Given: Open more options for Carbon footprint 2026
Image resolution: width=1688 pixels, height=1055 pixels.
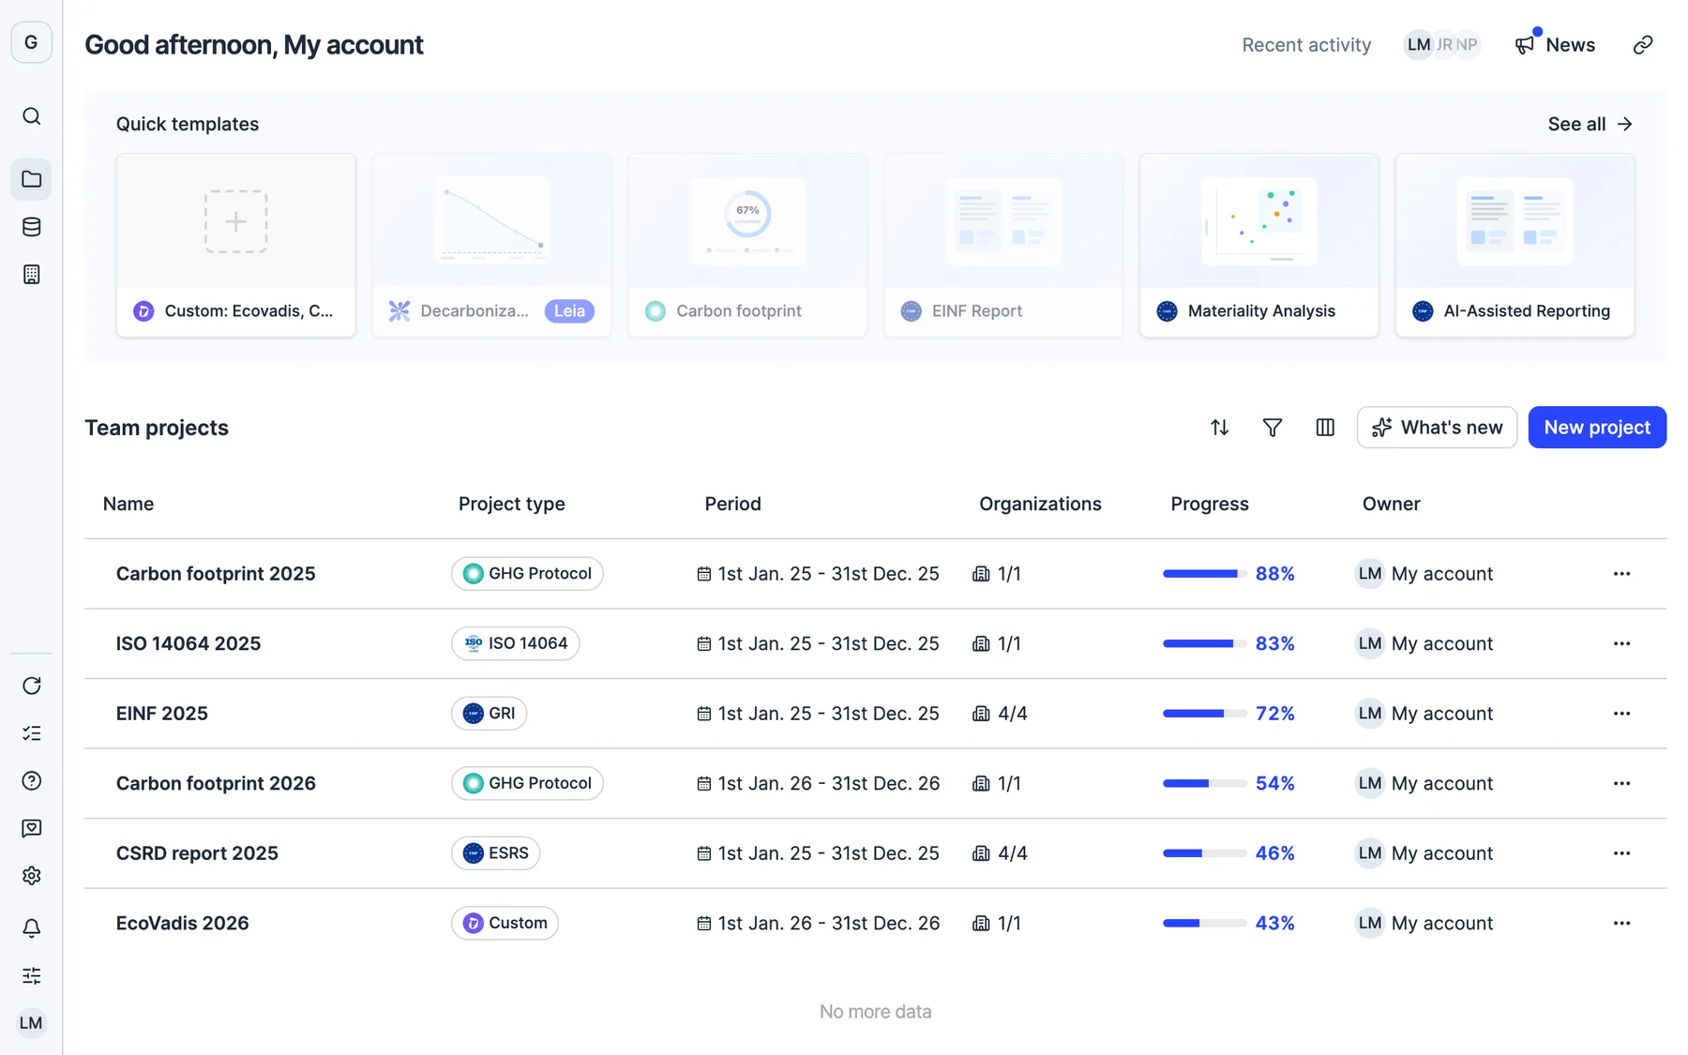Looking at the screenshot, I should (x=1621, y=783).
